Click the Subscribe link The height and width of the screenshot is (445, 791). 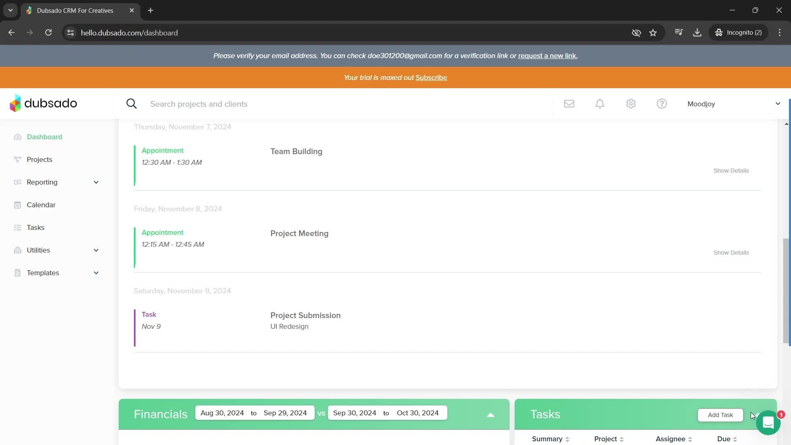click(431, 77)
